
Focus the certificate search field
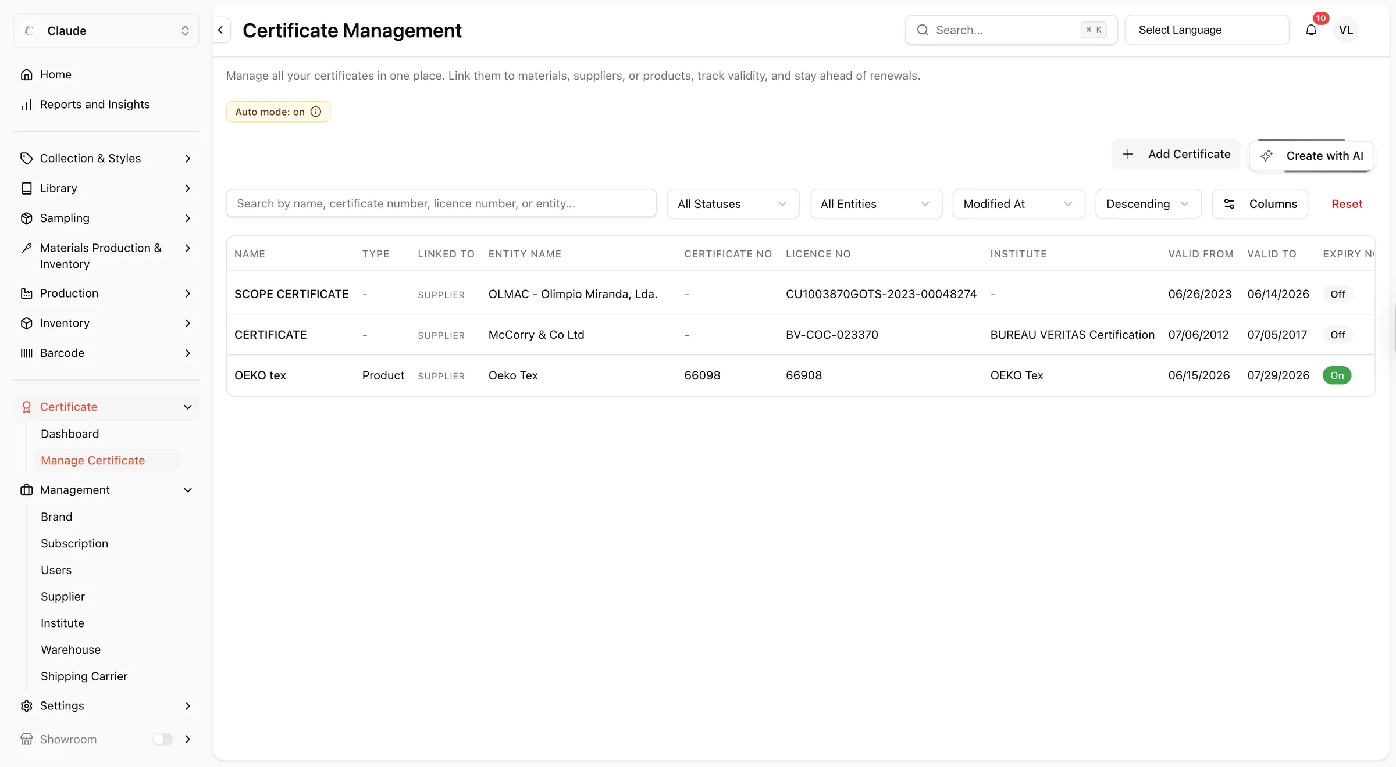click(441, 204)
